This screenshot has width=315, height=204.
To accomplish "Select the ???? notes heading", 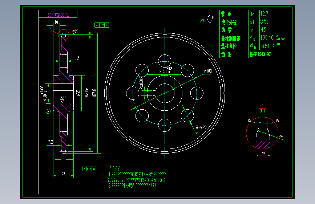I will click(114, 167).
